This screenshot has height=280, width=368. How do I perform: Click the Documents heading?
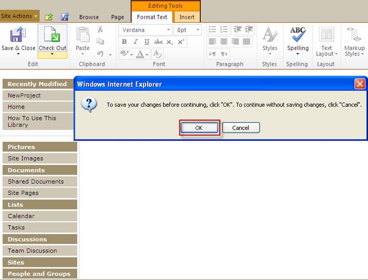(40, 170)
